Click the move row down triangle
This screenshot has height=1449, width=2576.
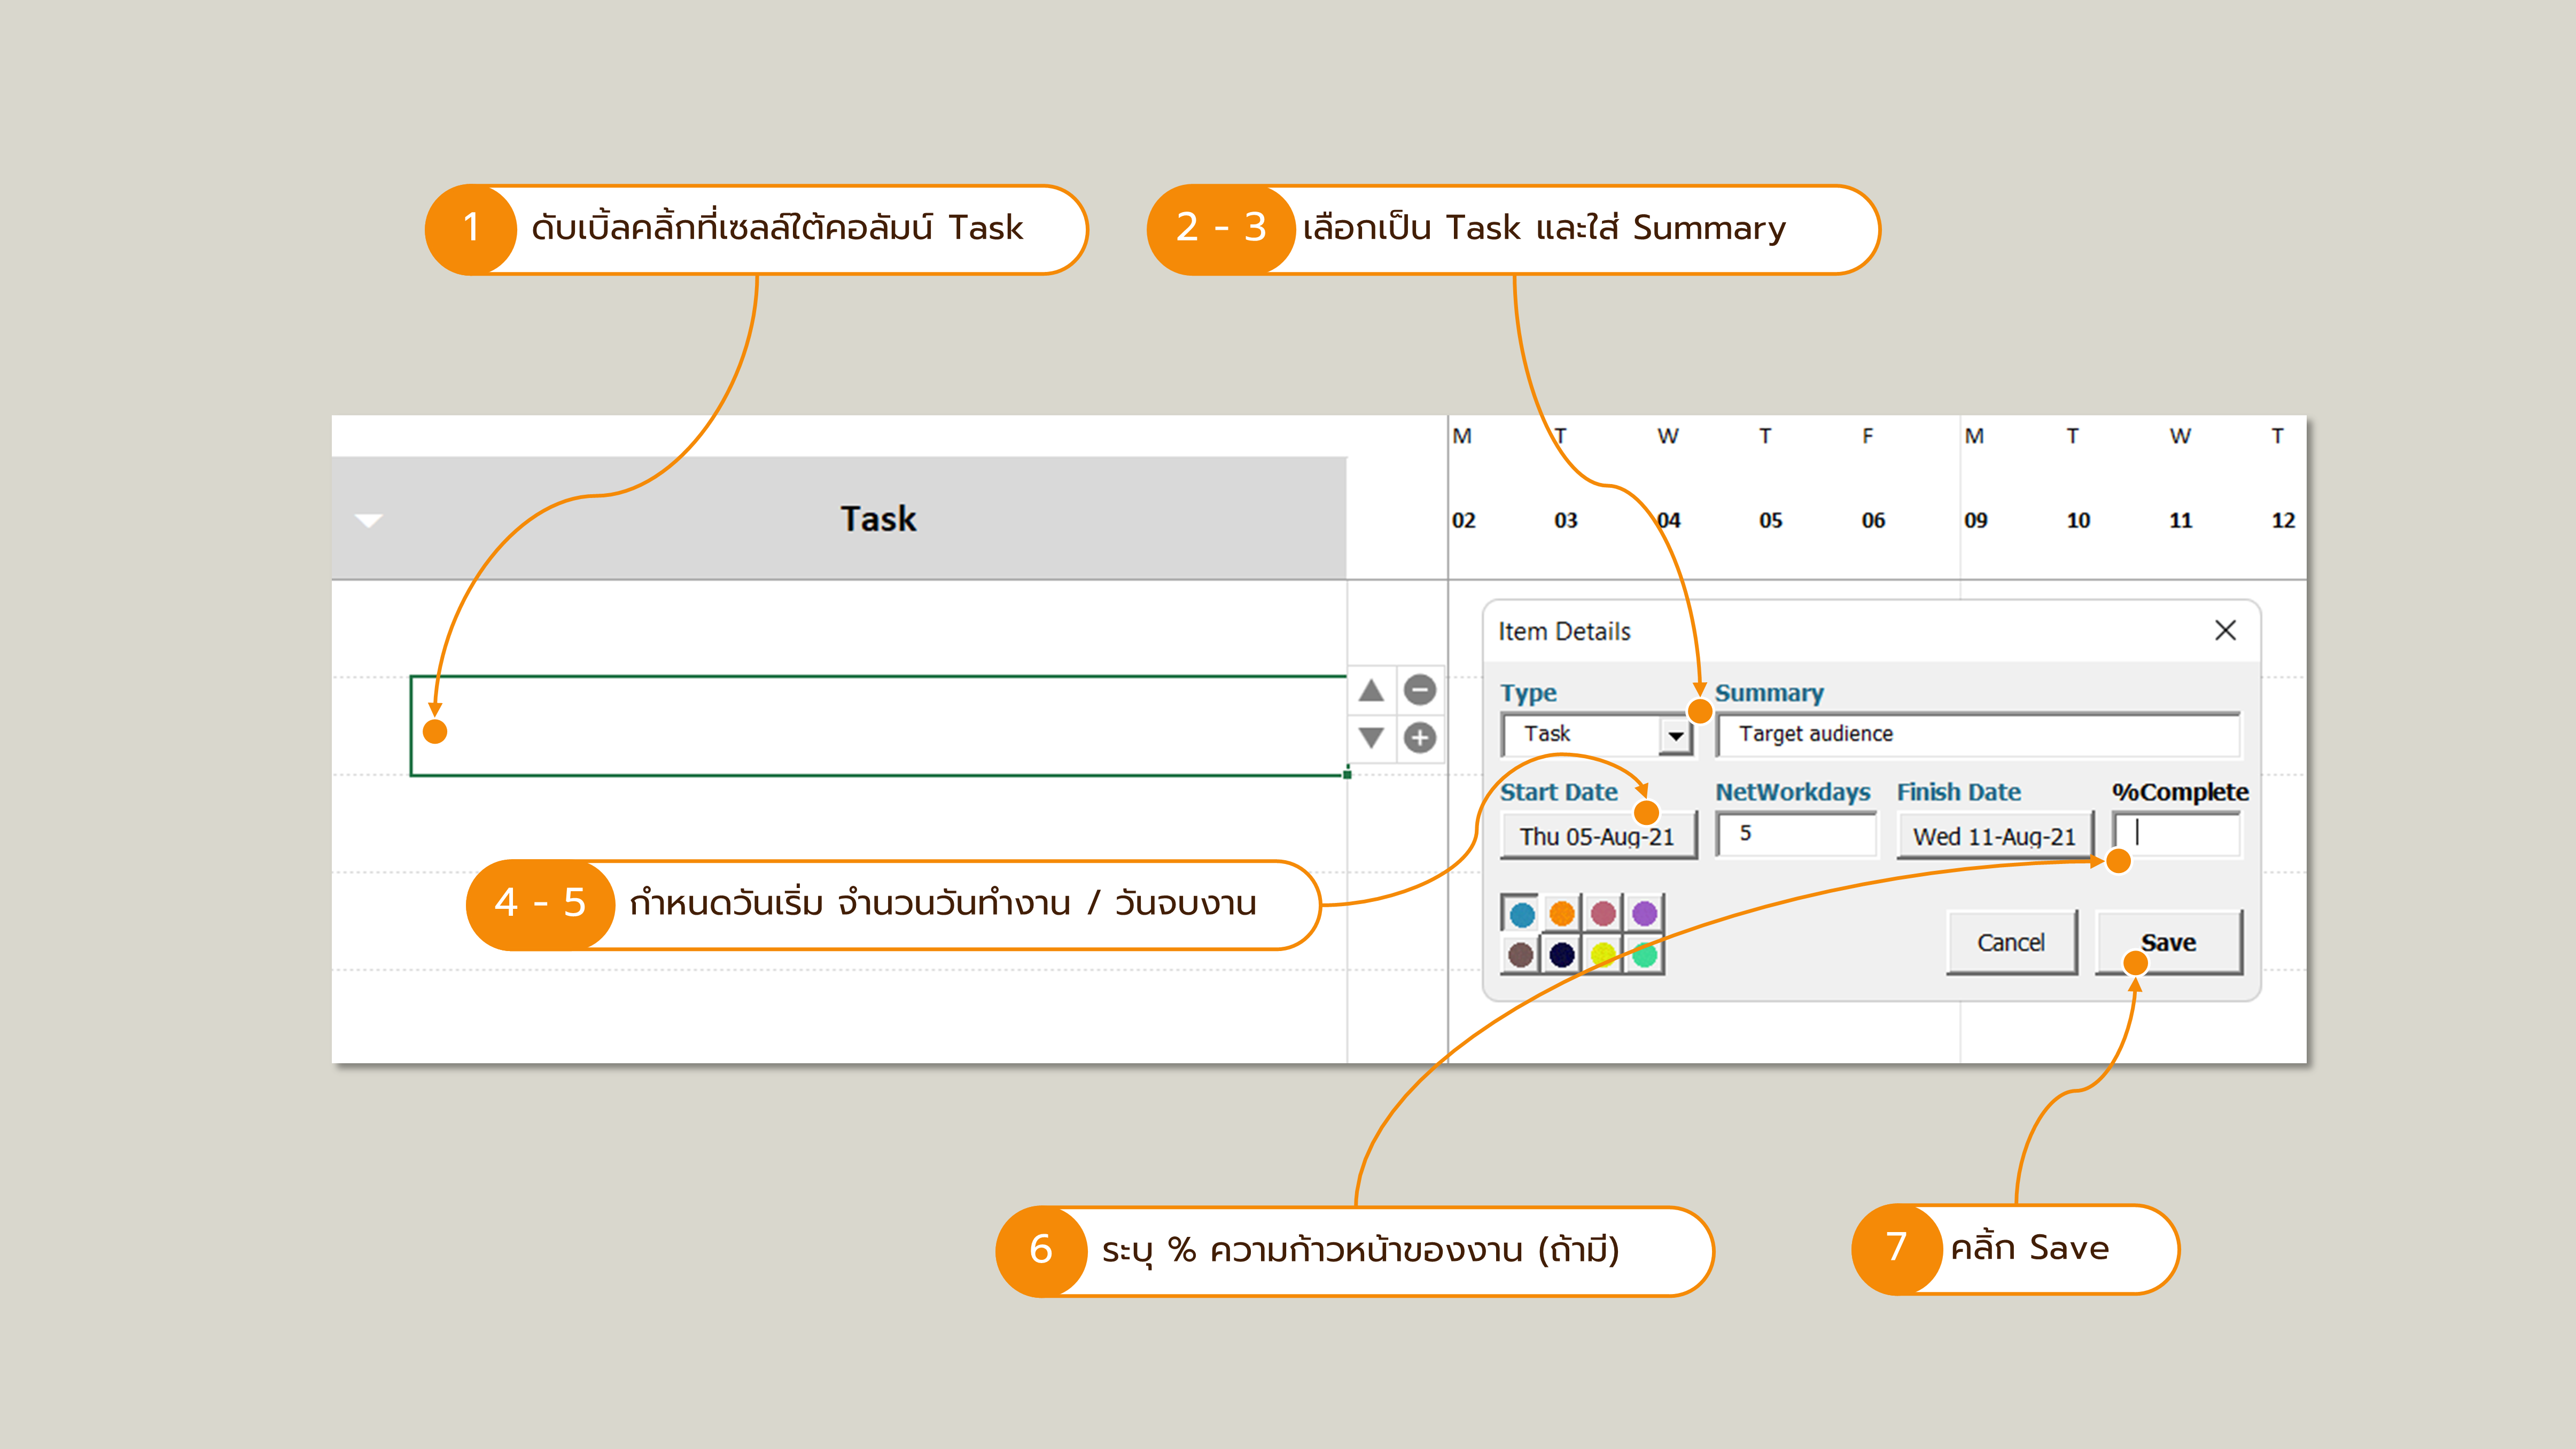(x=1371, y=738)
